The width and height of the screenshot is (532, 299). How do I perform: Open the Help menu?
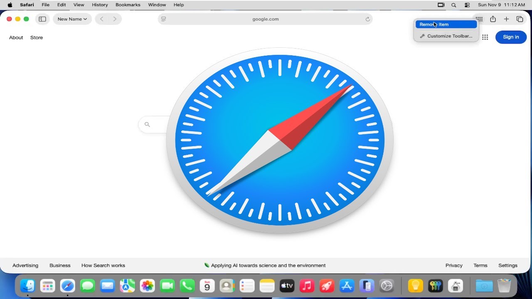pos(179,5)
